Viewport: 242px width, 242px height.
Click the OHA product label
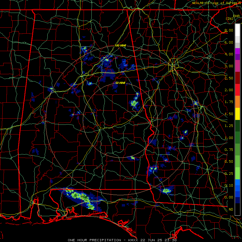point(236,16)
